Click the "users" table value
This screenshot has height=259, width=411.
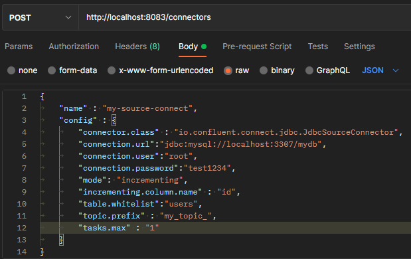point(181,204)
